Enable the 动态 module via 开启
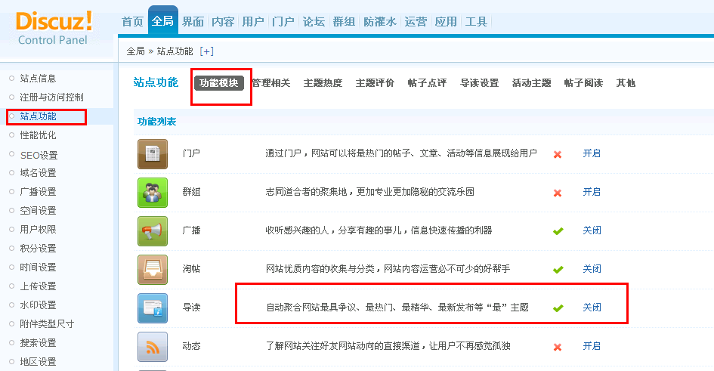 592,346
